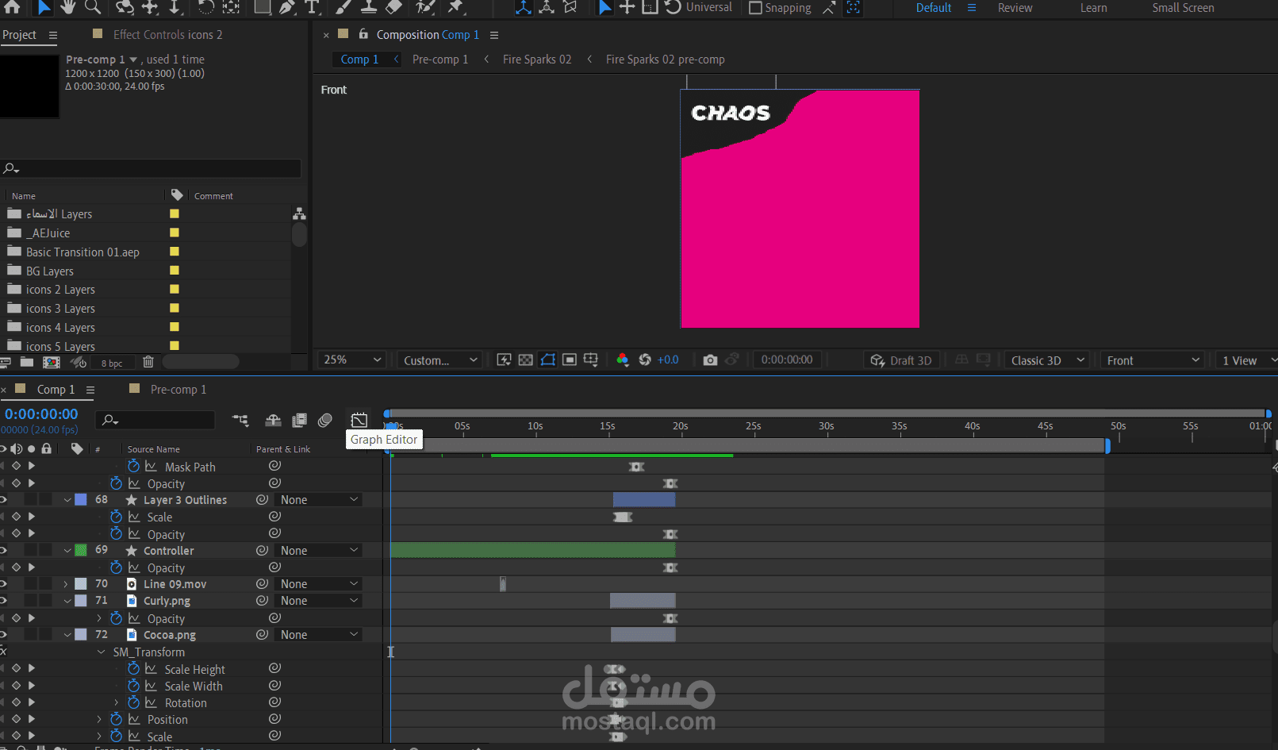The height and width of the screenshot is (750, 1278).
Task: Expand the Line 09.mov layer
Action: coord(66,584)
